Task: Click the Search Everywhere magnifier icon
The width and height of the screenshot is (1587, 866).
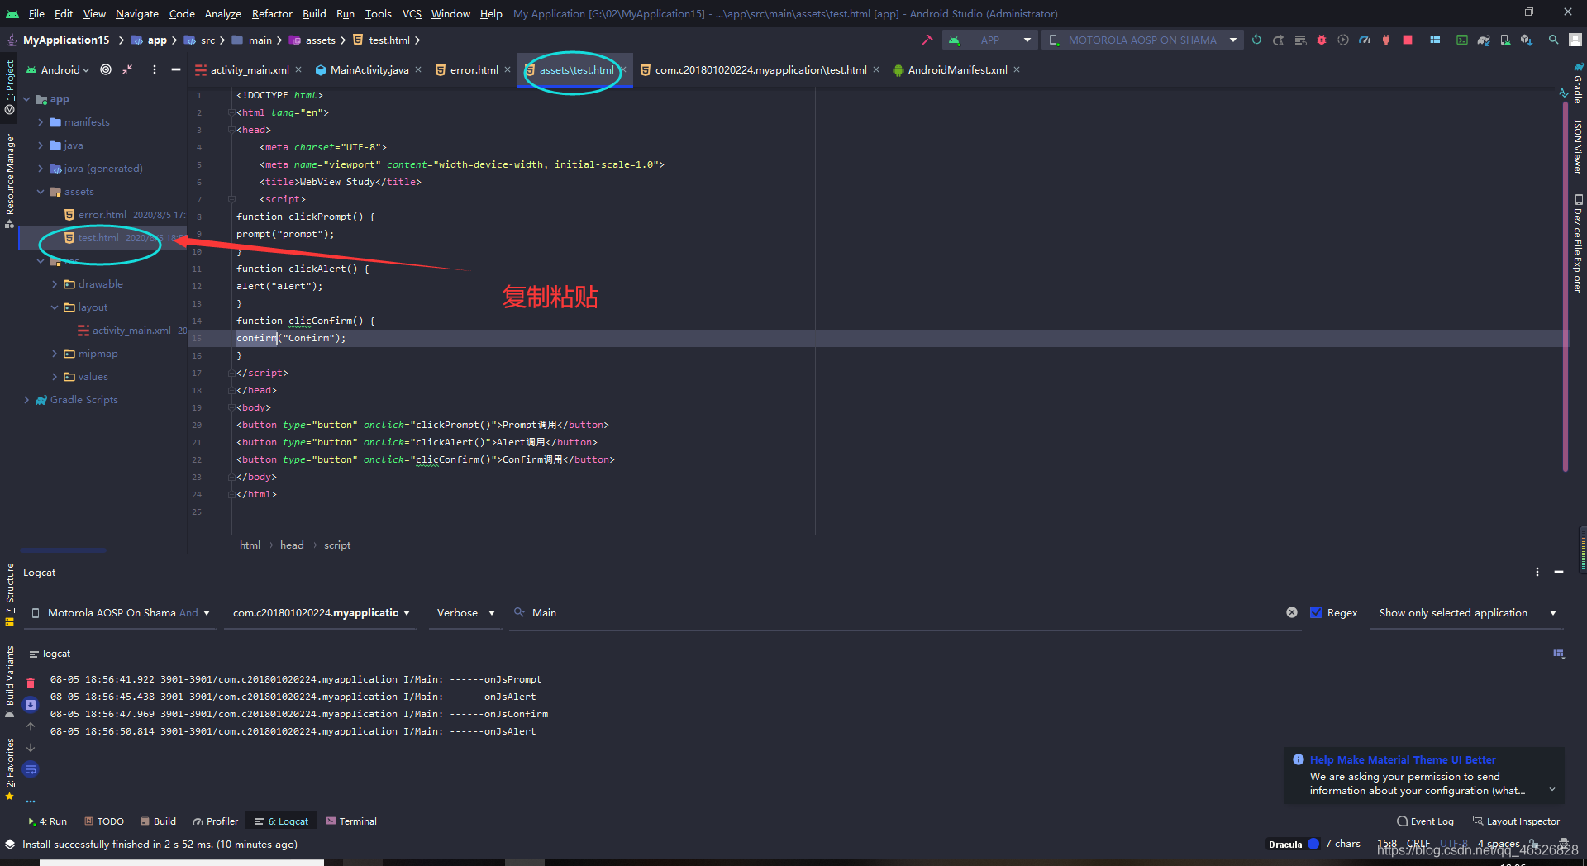Action: tap(1554, 40)
